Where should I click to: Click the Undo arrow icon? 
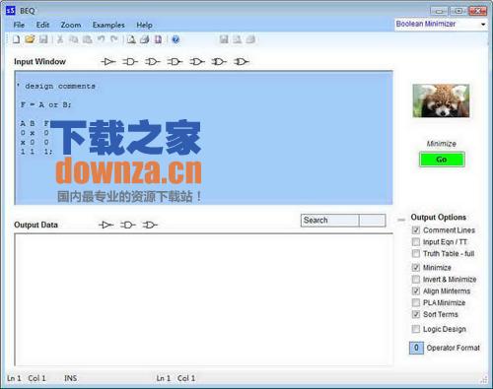click(x=101, y=39)
